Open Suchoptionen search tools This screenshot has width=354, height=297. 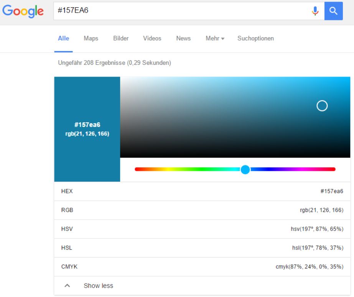tap(255, 38)
